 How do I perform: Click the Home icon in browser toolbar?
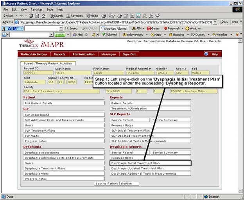click(45, 16)
